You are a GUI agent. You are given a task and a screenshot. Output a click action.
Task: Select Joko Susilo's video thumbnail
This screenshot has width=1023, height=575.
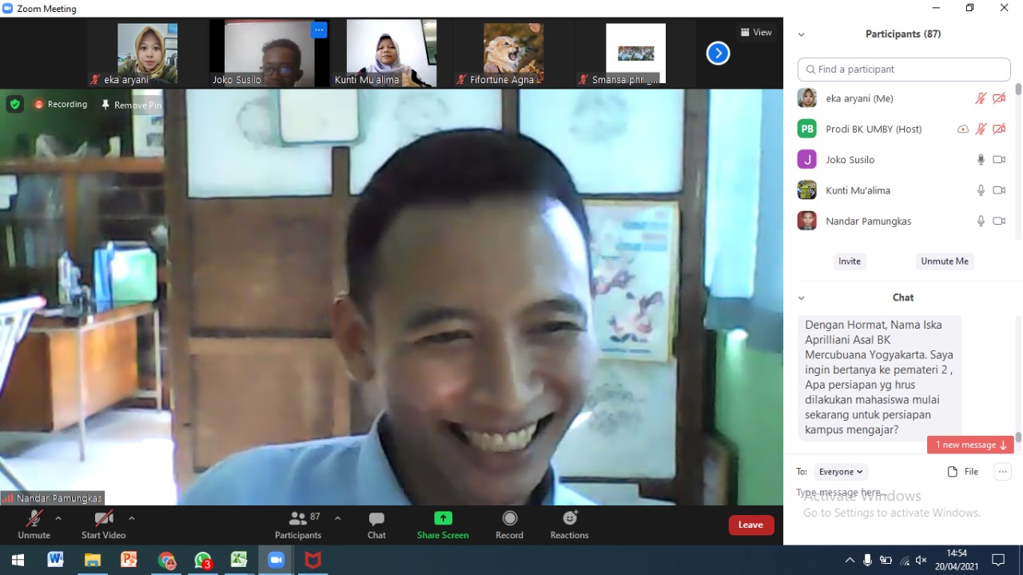coord(269,54)
